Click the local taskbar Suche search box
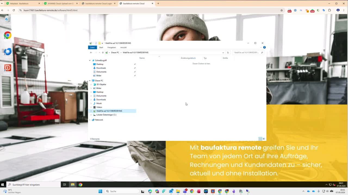 122,191
